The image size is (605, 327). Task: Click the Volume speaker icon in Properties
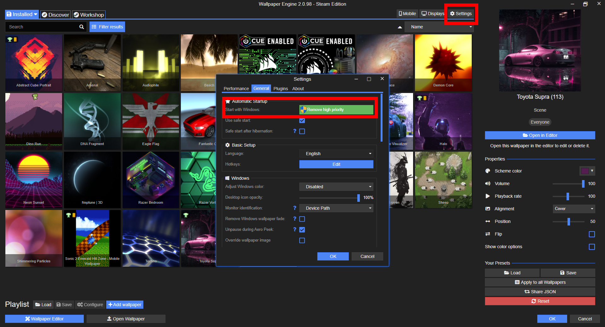pos(488,184)
